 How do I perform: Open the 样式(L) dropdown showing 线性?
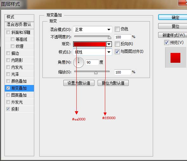(93, 52)
